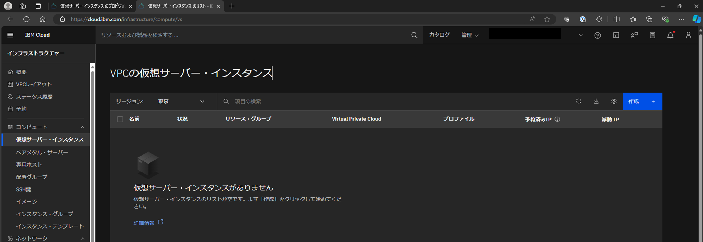The width and height of the screenshot is (703, 242).
Task: Open the cost estimator (calculator) icon
Action: pos(652,35)
